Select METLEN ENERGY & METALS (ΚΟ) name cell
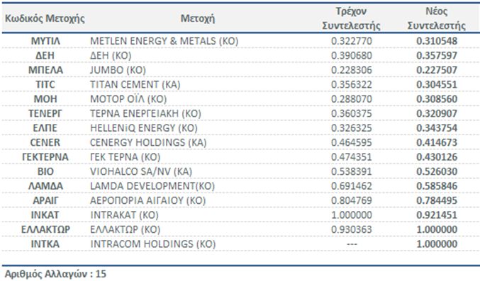 coord(164,41)
